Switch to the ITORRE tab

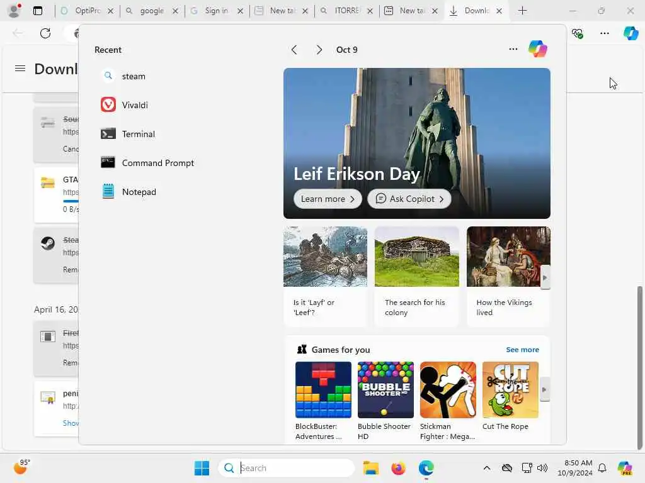tap(347, 11)
